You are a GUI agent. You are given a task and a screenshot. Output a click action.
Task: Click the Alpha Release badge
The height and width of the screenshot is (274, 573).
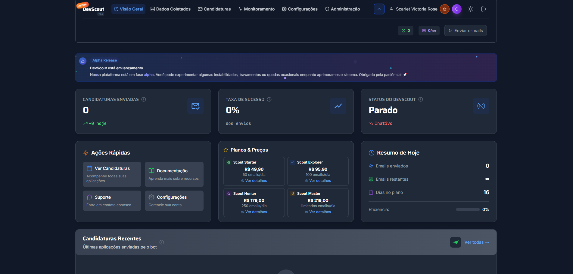[x=104, y=60]
